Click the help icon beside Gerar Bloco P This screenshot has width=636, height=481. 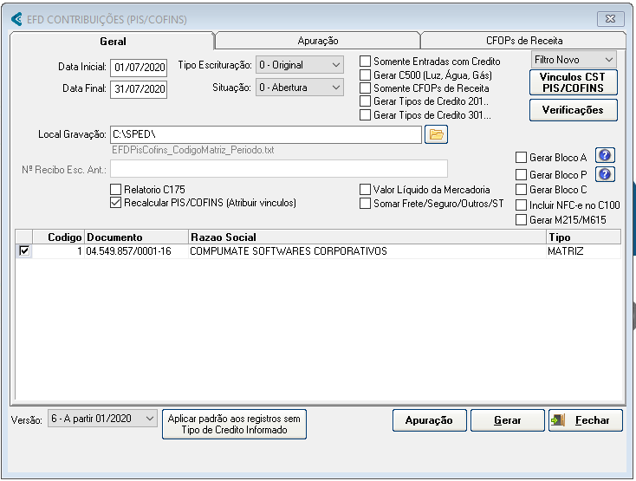click(x=607, y=174)
